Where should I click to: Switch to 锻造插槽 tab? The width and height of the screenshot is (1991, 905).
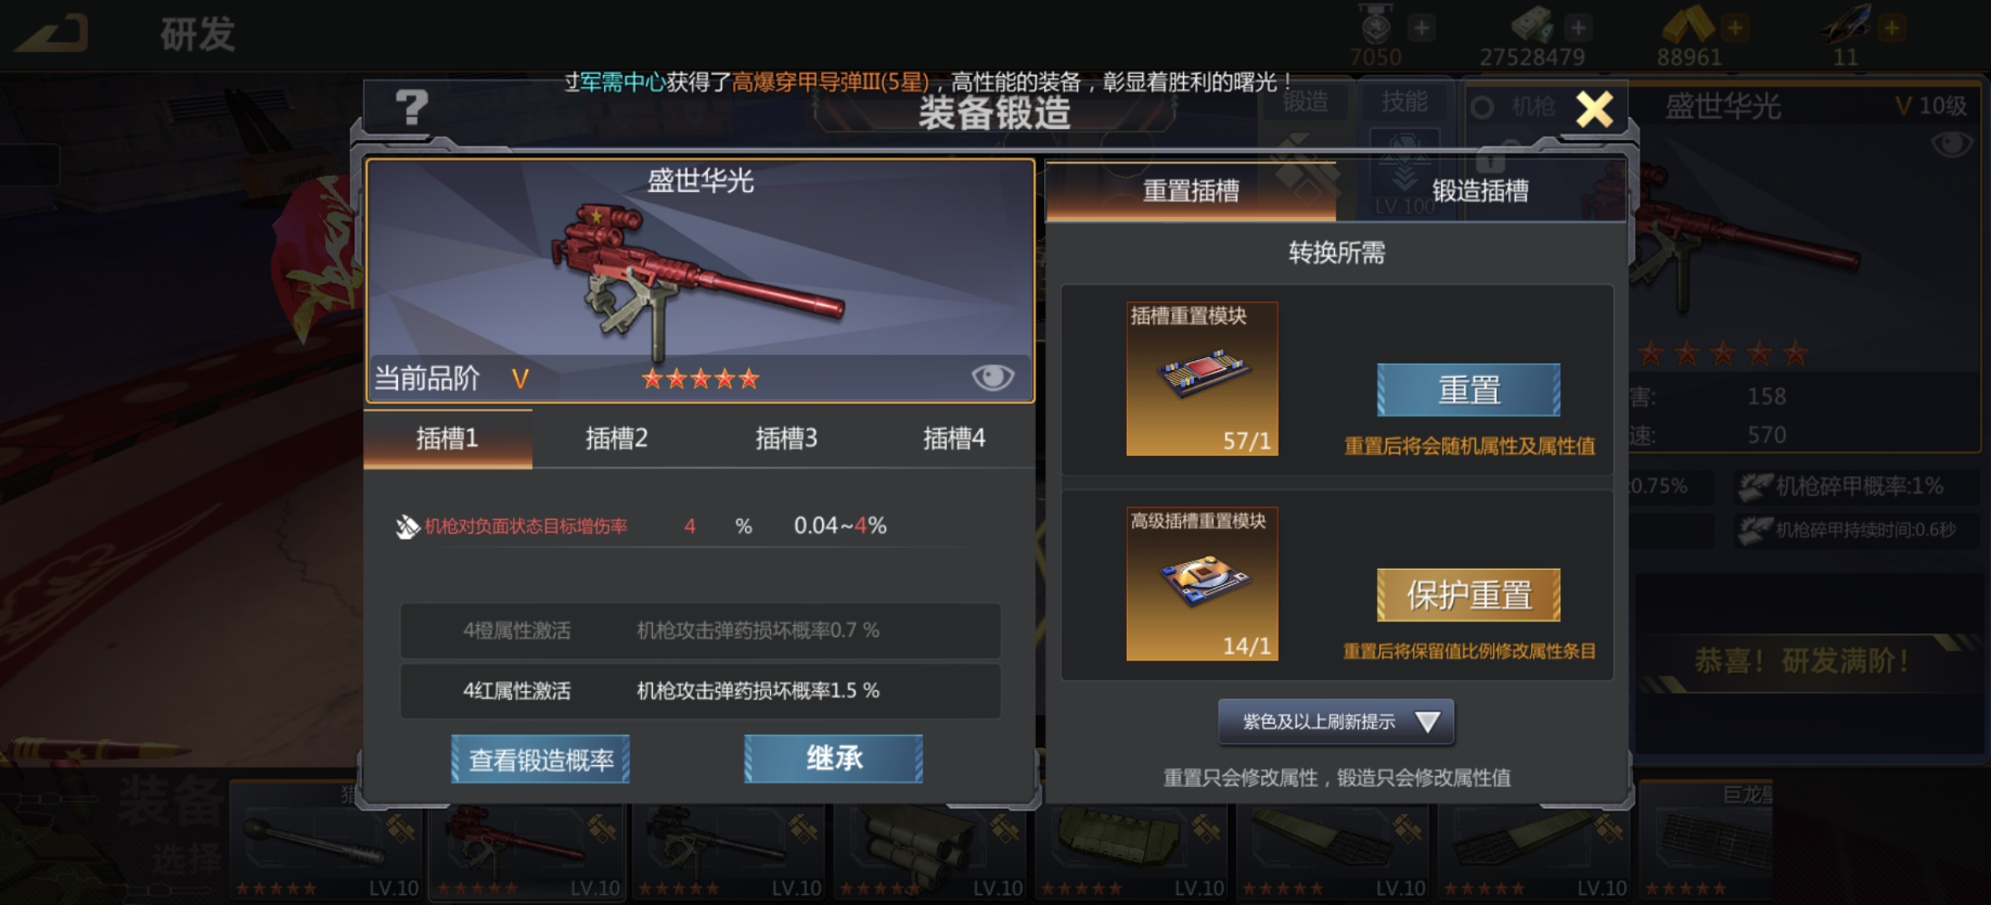click(1480, 191)
